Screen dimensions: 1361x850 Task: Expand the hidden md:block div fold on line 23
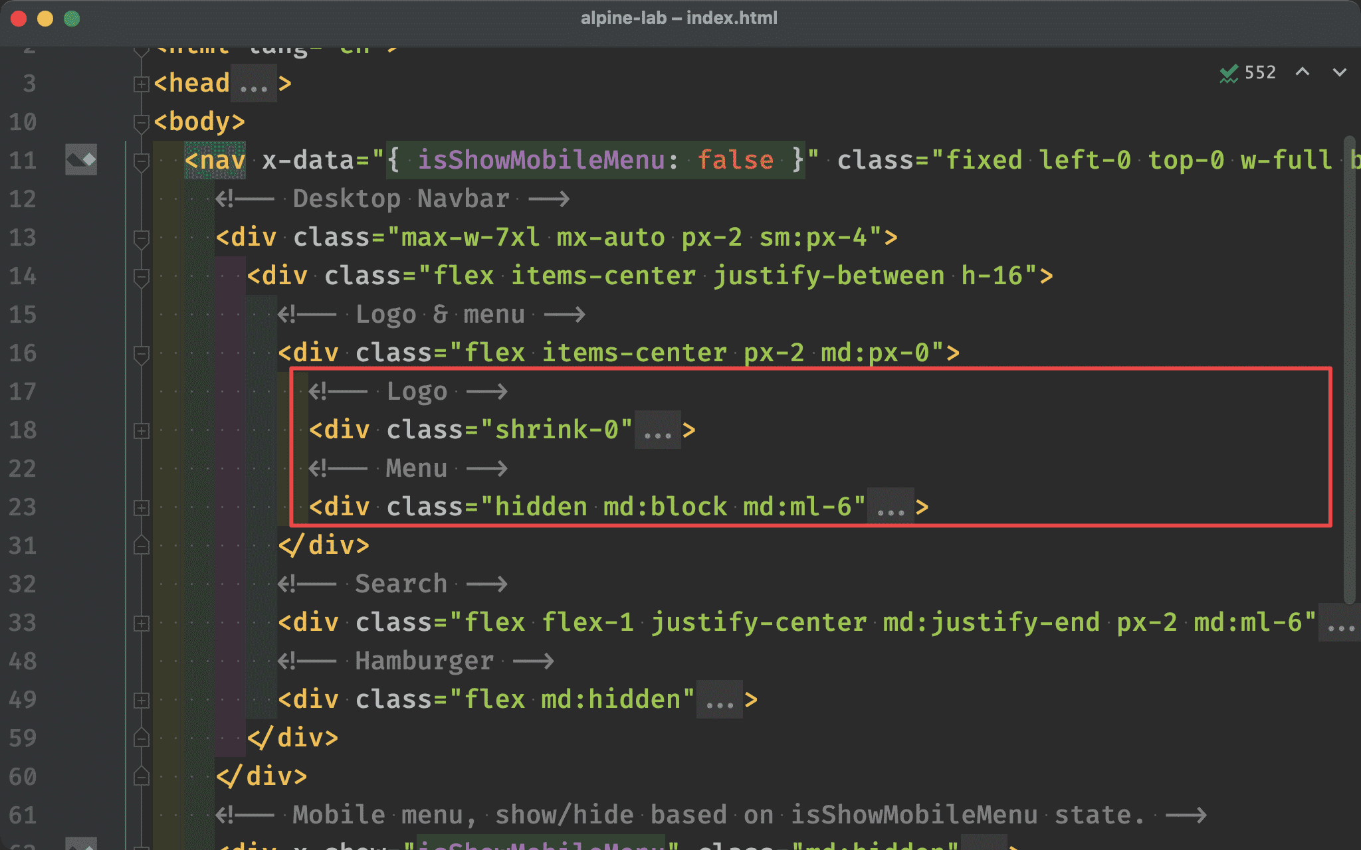[x=141, y=508]
